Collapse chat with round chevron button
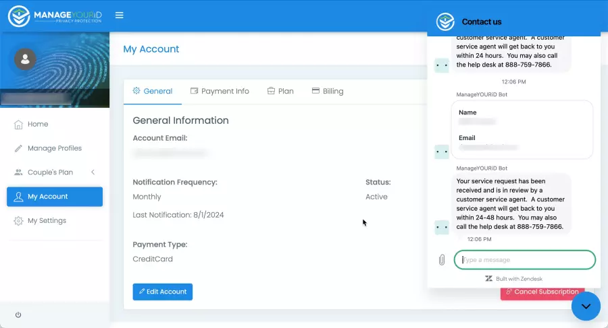 click(586, 306)
